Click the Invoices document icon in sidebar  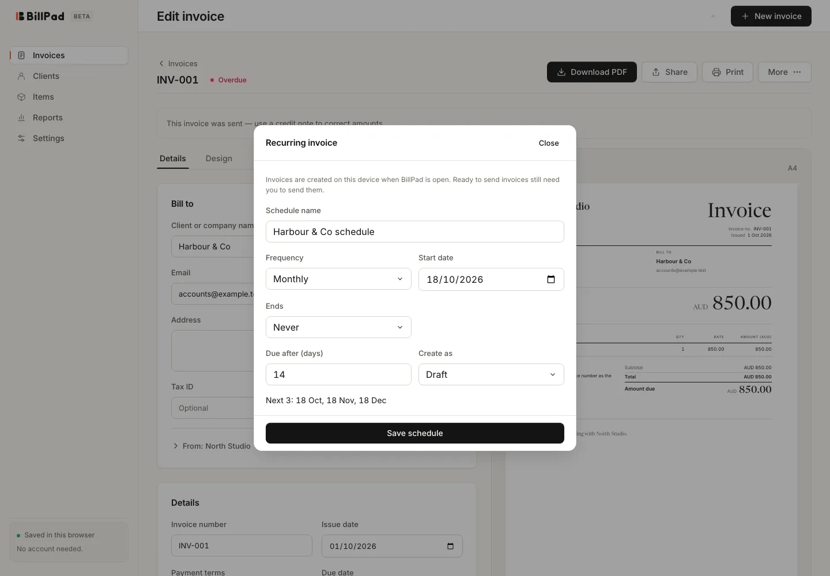tap(21, 55)
